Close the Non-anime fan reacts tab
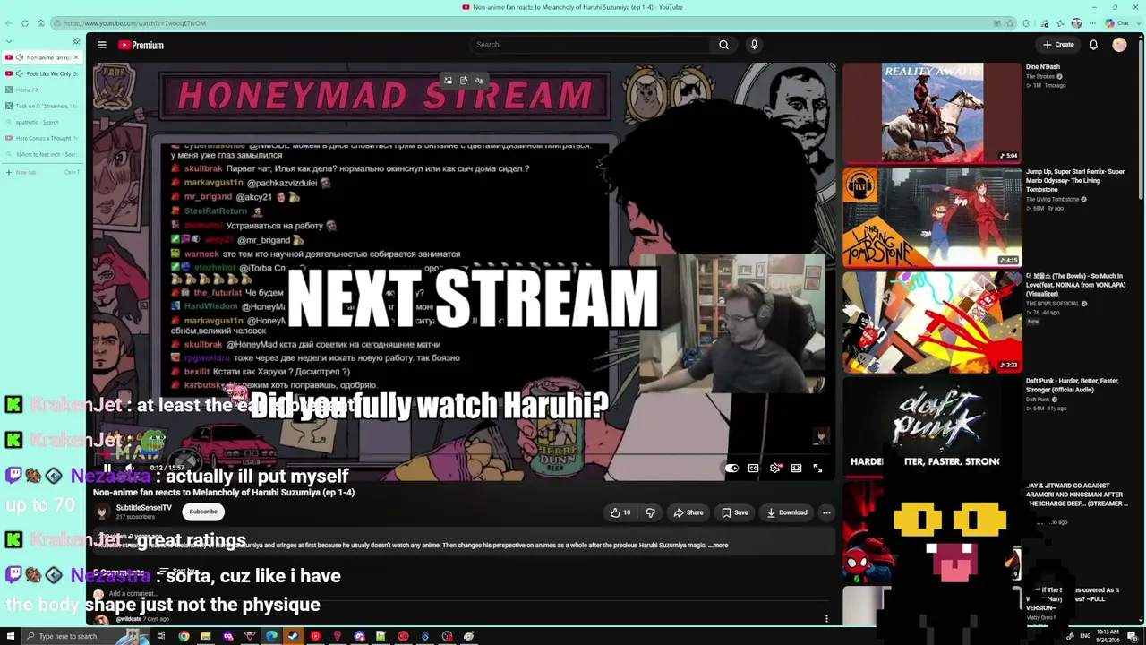1146x645 pixels. 76,57
